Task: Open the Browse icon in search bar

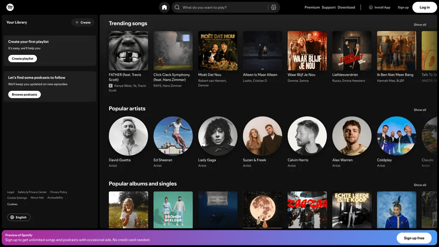Action: click(274, 7)
